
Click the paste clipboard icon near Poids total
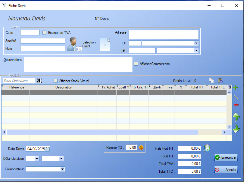point(220,81)
